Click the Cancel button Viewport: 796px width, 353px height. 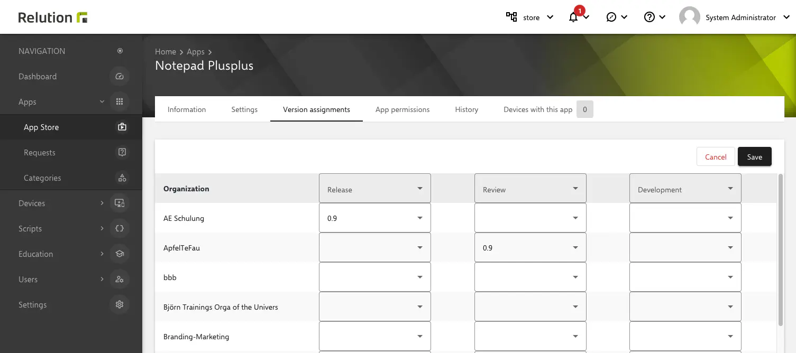point(716,157)
